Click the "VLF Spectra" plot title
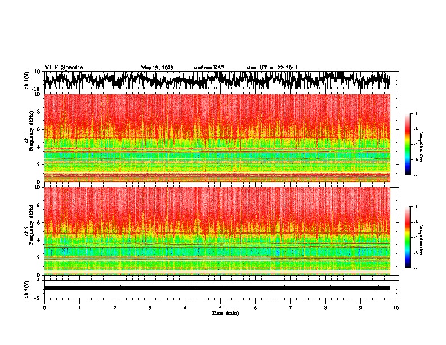446x345 pixels. point(64,68)
